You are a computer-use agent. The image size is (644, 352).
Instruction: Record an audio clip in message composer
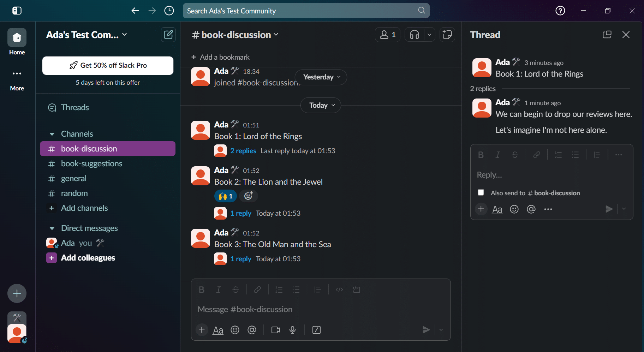click(x=292, y=330)
